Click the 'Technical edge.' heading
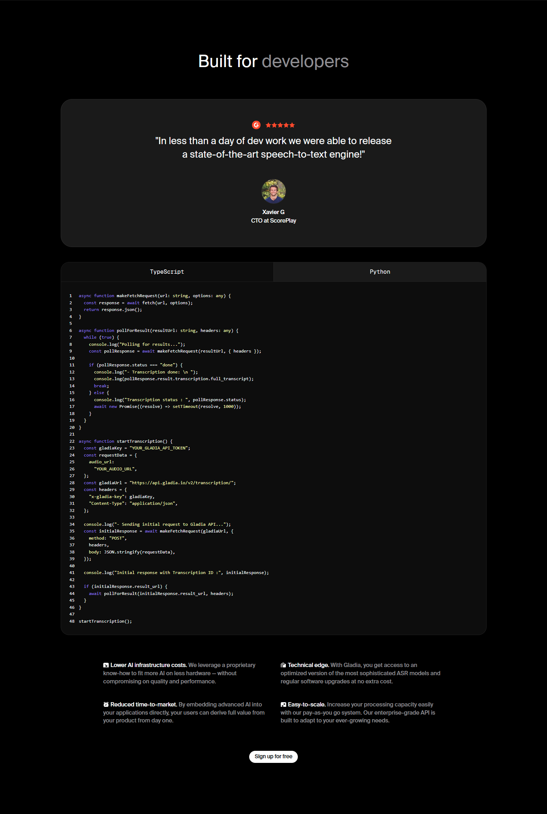The width and height of the screenshot is (547, 814). tap(308, 665)
